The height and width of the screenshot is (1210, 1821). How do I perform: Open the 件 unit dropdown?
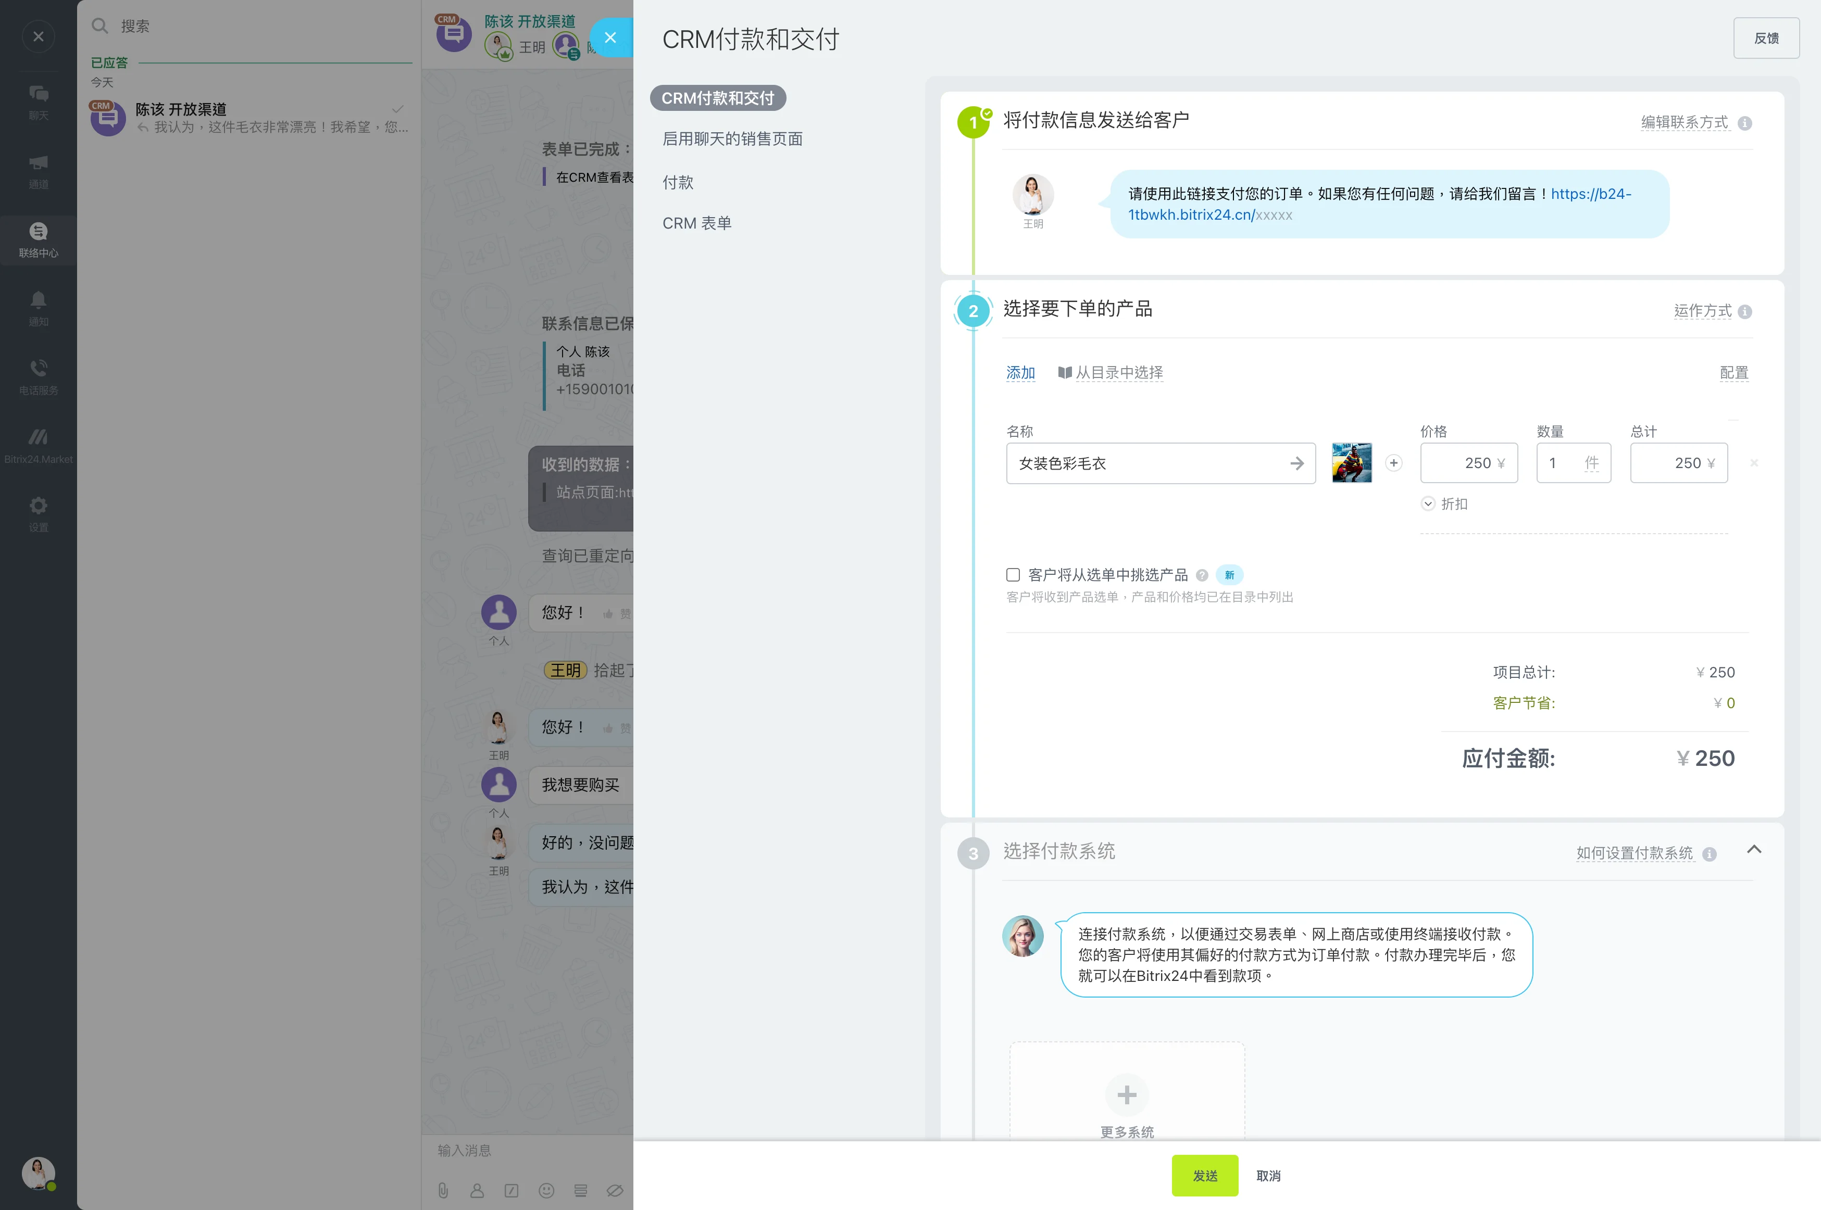pos(1592,463)
